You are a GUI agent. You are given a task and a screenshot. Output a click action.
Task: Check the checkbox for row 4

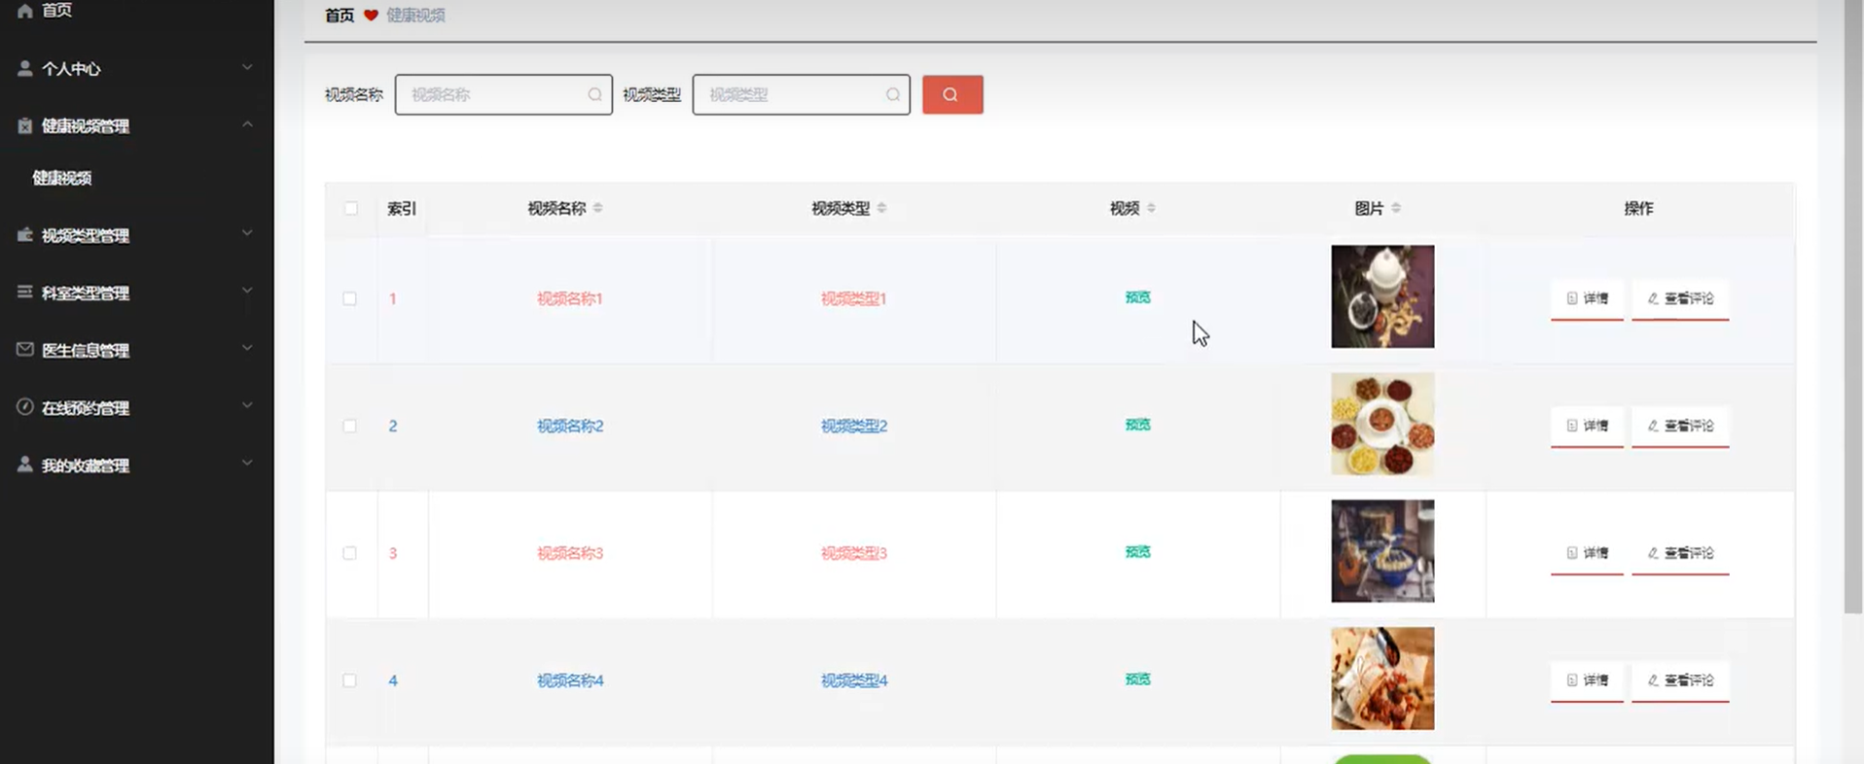349,680
